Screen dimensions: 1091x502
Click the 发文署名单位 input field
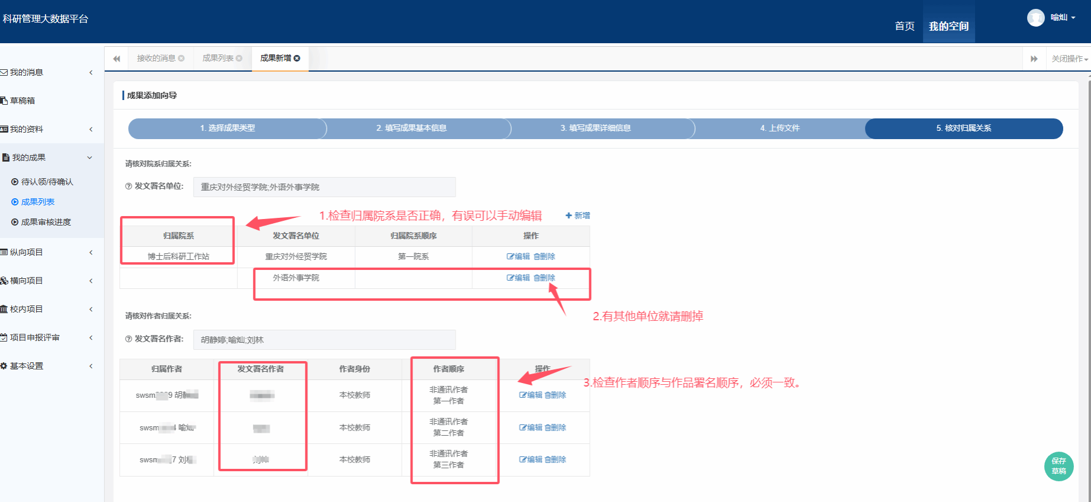click(324, 187)
